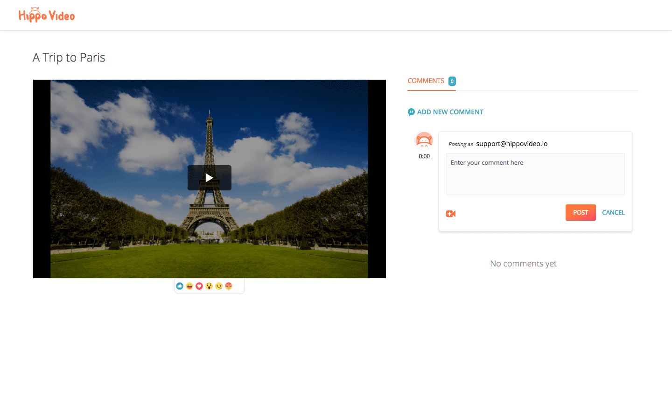The height and width of the screenshot is (420, 672).
Task: Click the hippo profile avatar
Action: 424,140
